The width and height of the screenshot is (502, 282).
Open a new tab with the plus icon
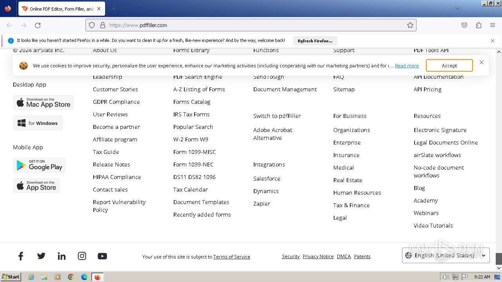click(x=113, y=9)
